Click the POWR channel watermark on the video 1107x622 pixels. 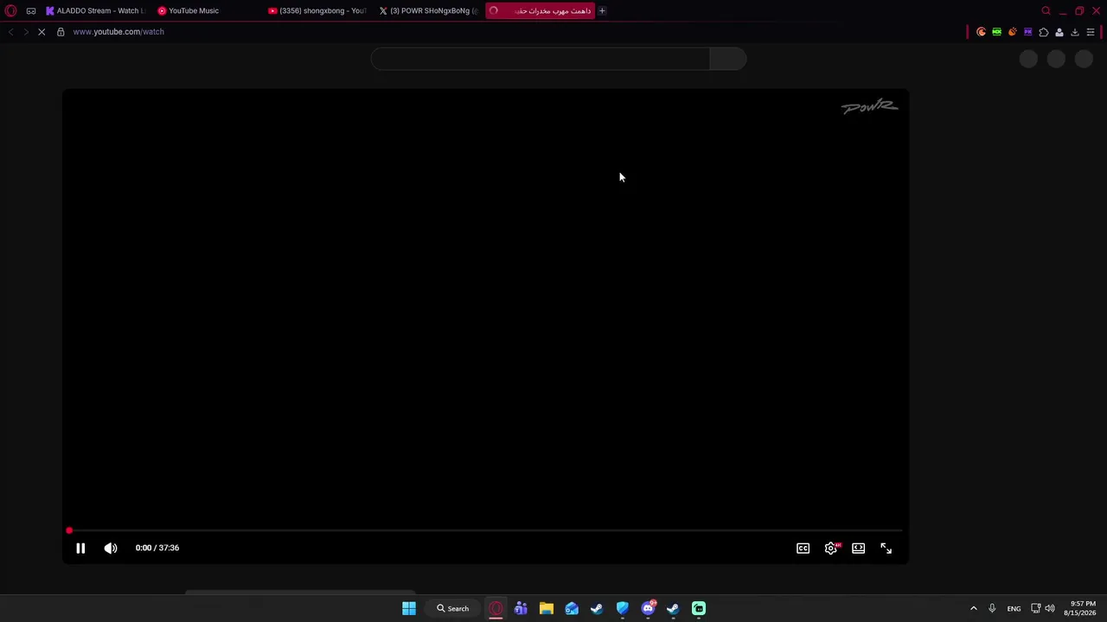pos(869,106)
